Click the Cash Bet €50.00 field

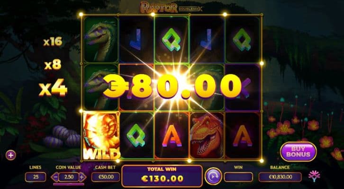[106, 177]
